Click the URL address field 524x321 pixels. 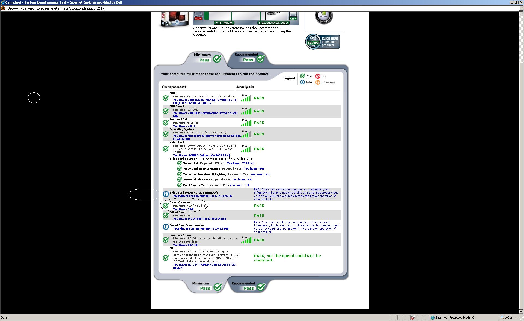click(x=262, y=8)
